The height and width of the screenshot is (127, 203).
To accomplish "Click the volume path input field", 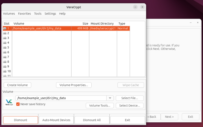I will coord(61,98).
